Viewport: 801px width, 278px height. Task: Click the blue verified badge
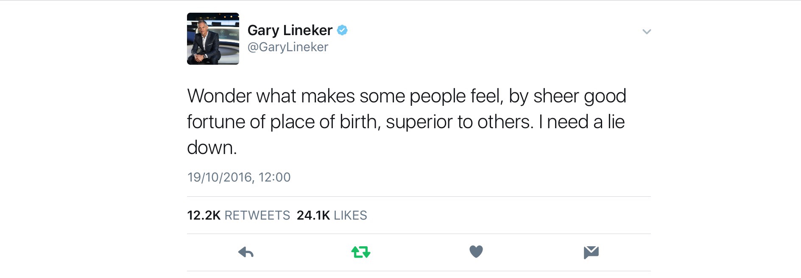(342, 30)
